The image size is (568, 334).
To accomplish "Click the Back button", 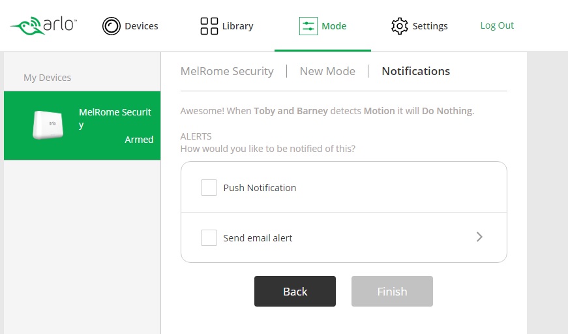I will pos(295,291).
